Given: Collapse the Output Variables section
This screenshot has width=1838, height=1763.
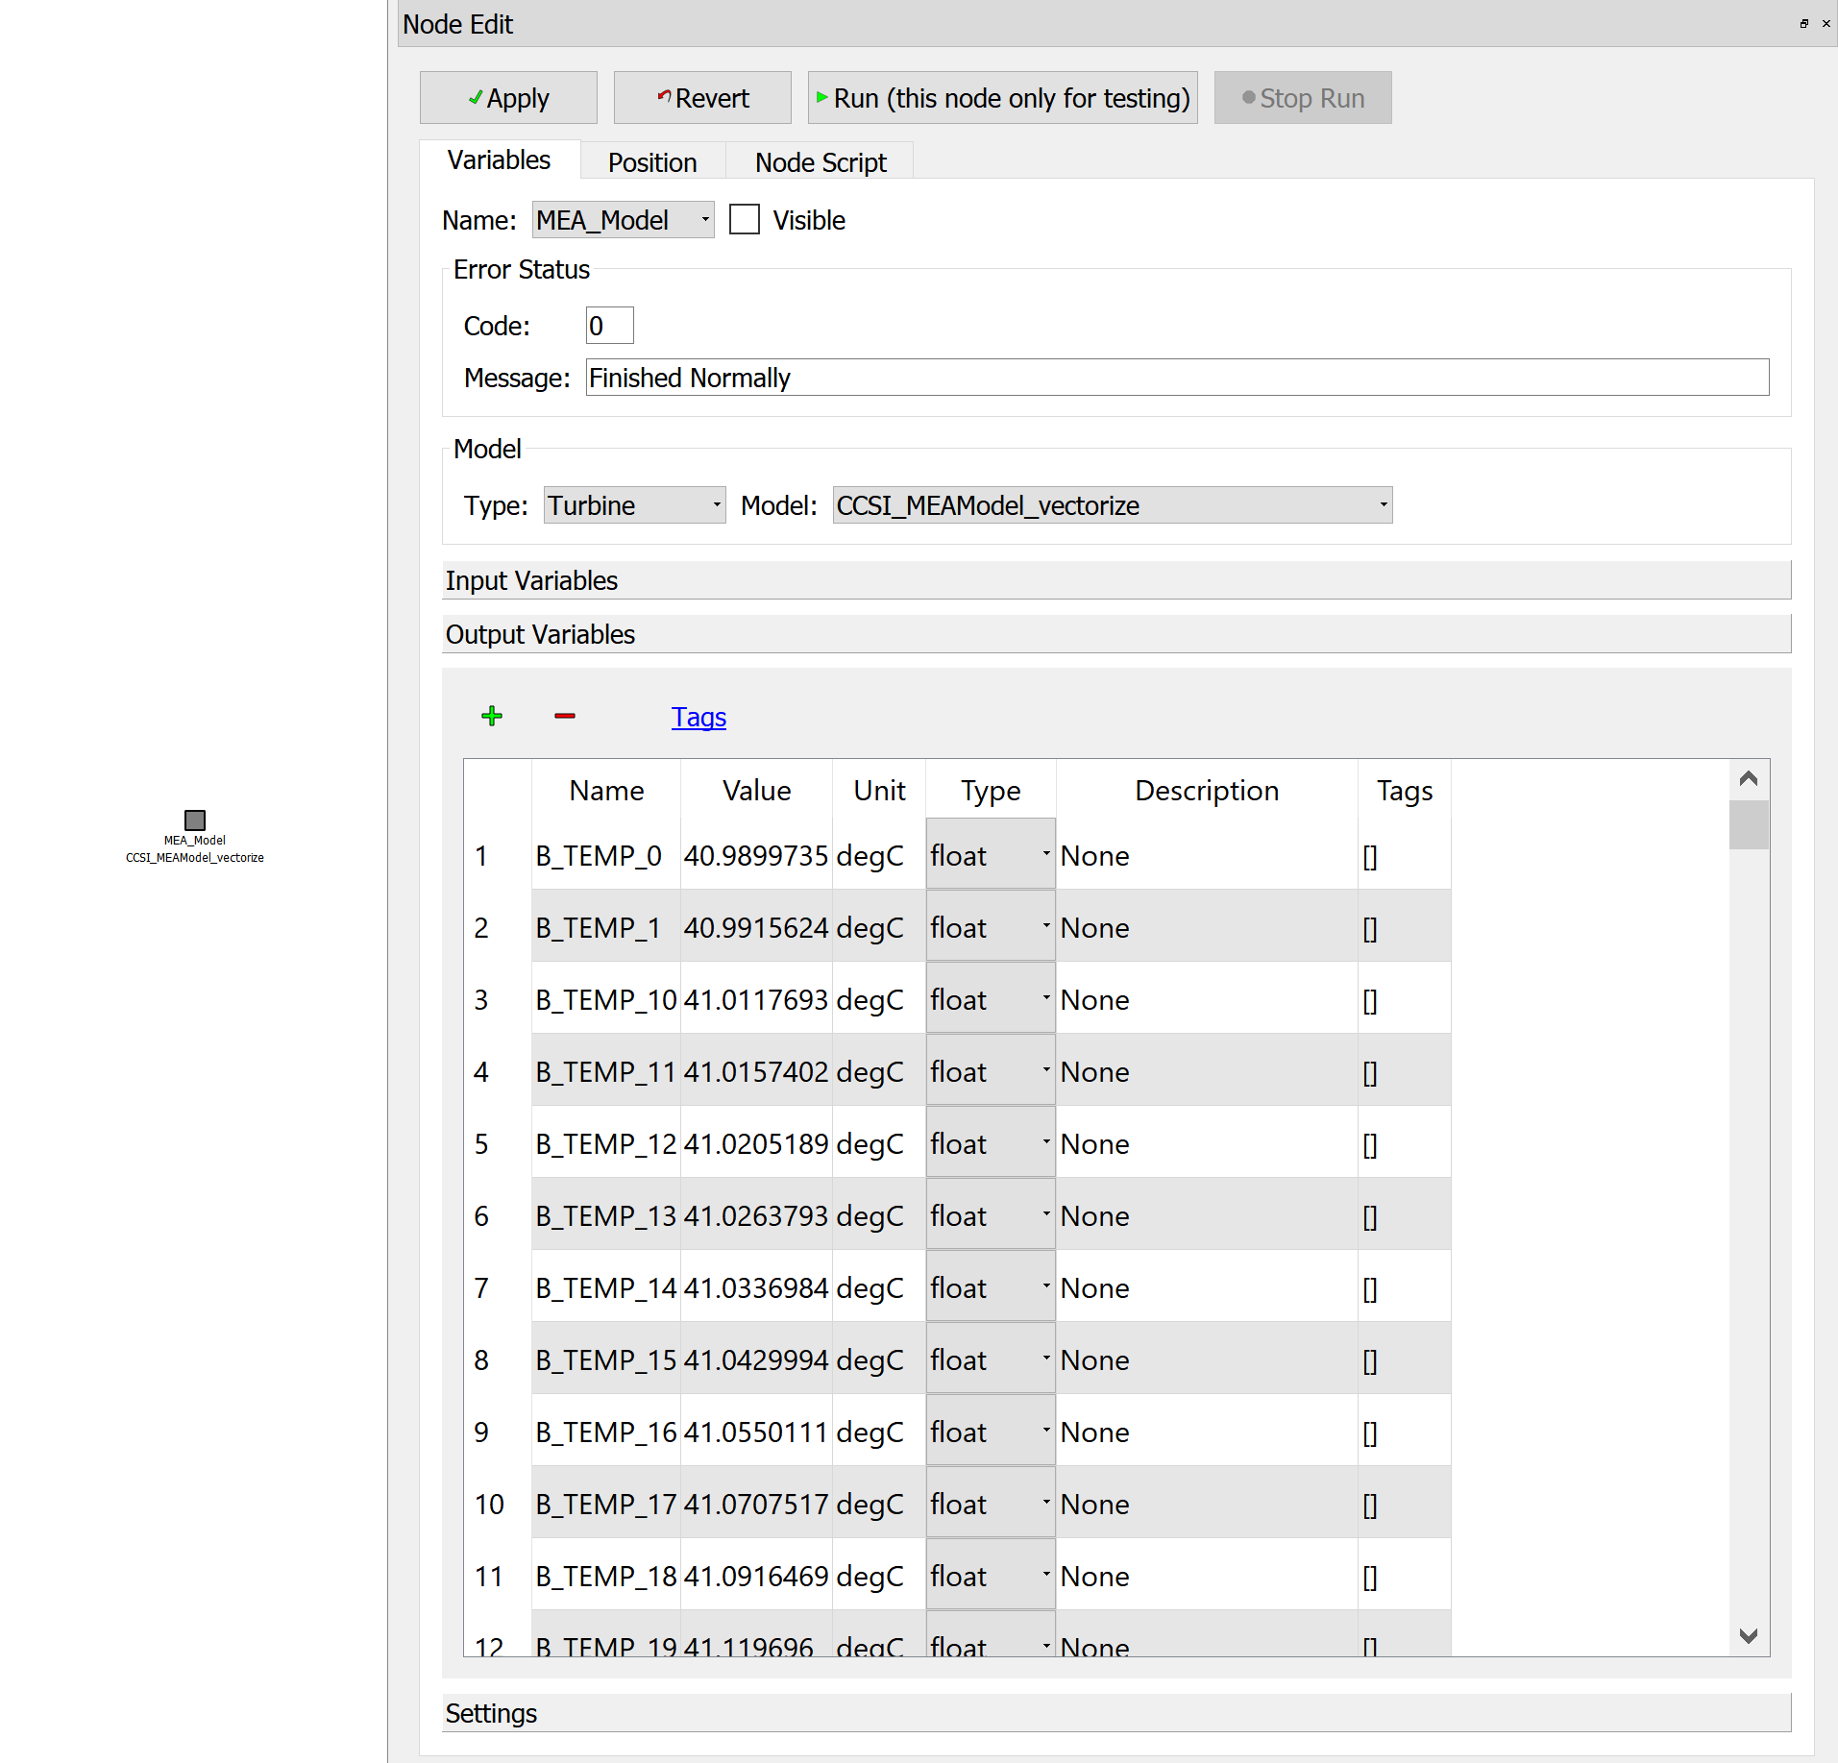Looking at the screenshot, I should 1116,634.
